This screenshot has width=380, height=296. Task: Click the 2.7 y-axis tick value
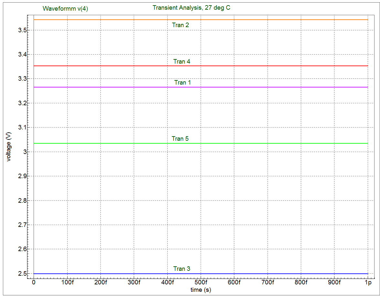[22, 225]
